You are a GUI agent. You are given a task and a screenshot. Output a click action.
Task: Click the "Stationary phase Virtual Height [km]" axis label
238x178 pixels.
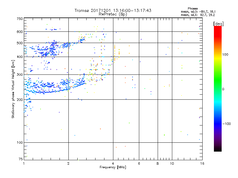click(13, 89)
